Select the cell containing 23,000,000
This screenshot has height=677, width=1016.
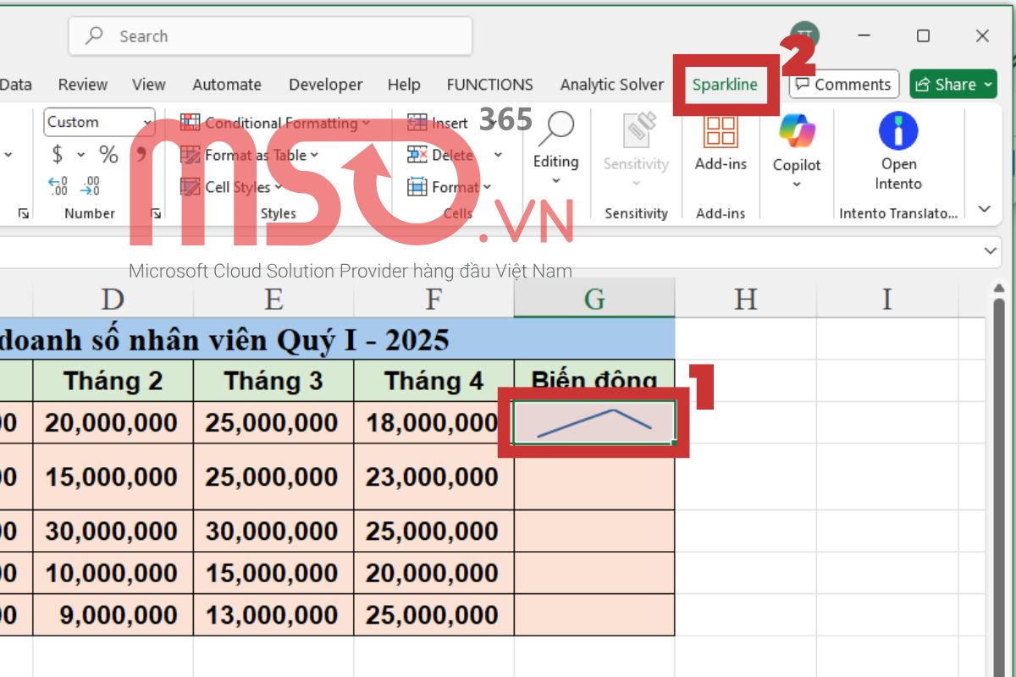pos(434,476)
